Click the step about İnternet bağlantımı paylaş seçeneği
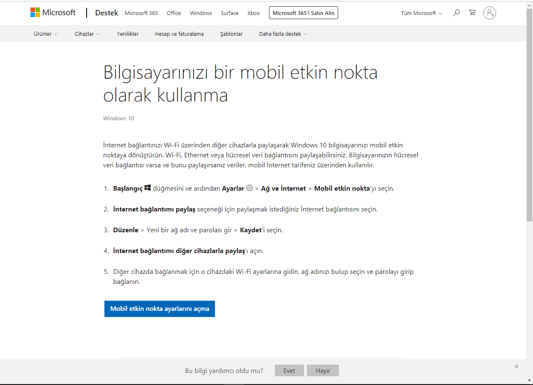533x385 pixels. [245, 209]
